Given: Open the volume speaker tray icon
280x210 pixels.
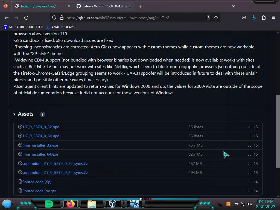Looking at the screenshot, I should [x=250, y=204].
